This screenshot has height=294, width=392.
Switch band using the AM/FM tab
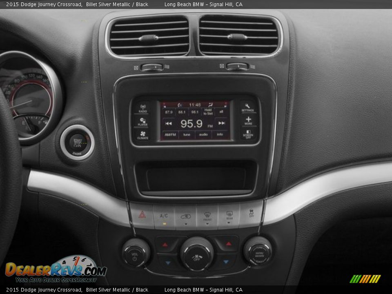click(x=170, y=135)
